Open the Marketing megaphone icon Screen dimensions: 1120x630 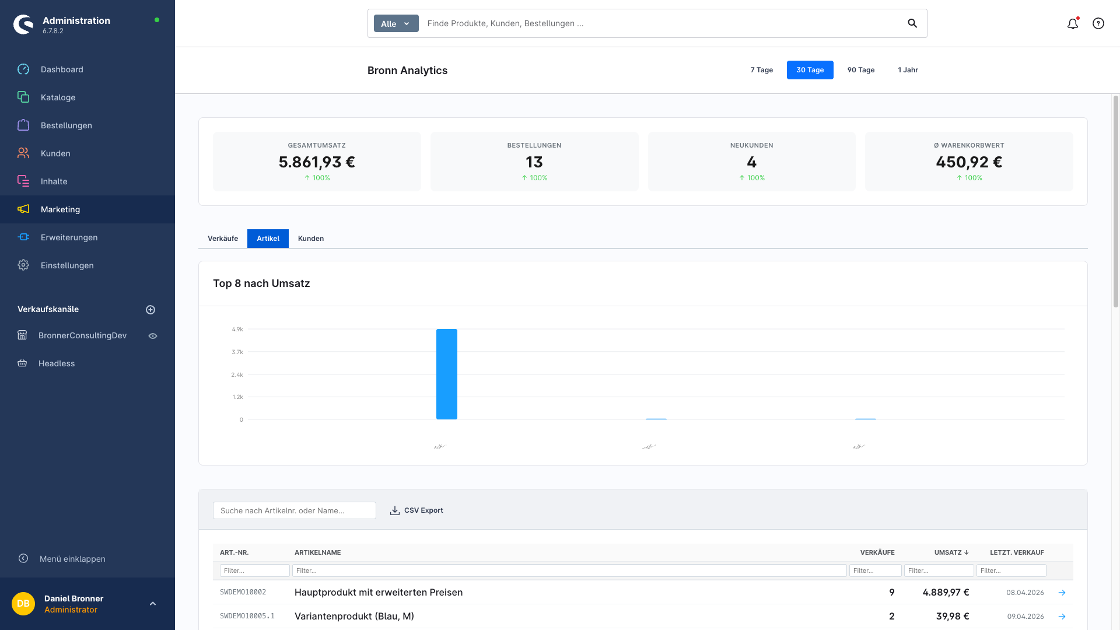(x=23, y=209)
